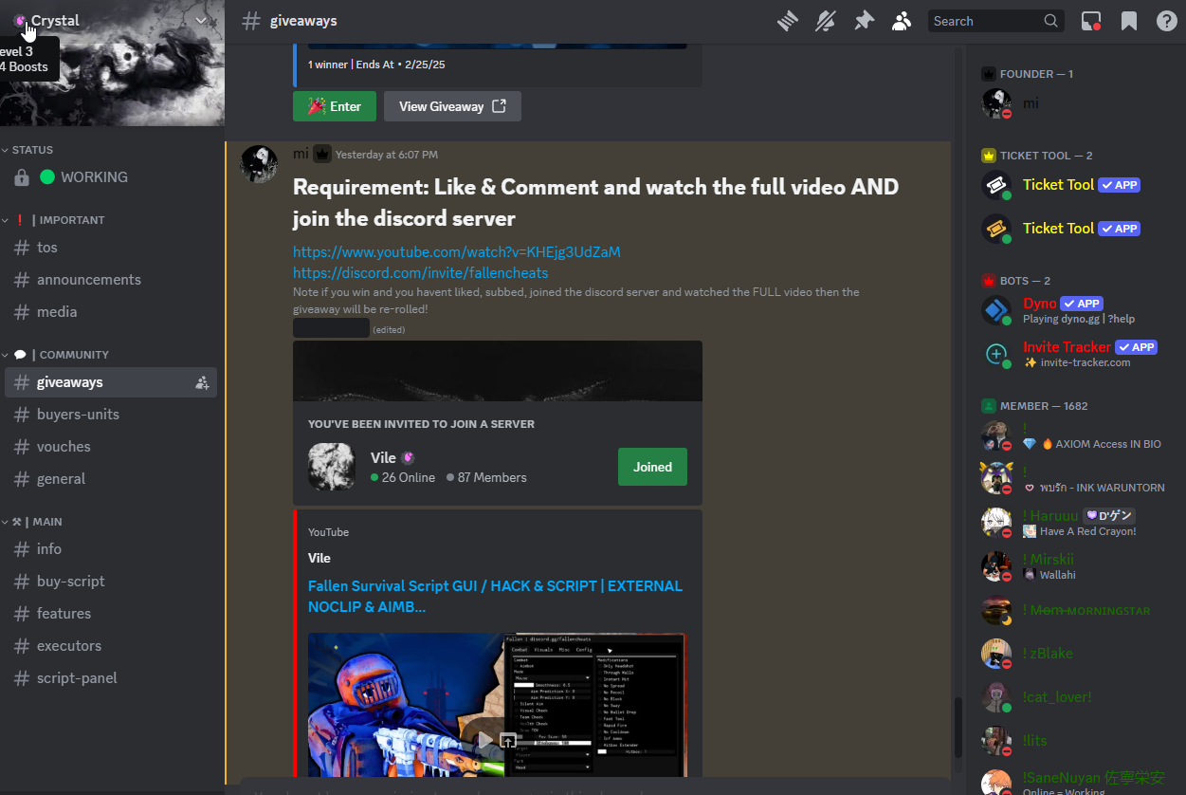The image size is (1186, 795).
Task: Select the giveaways channel
Action: [x=112, y=382]
